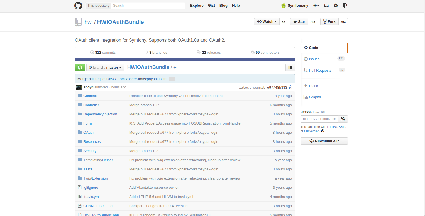This screenshot has height=216, width=425.
Task: Download ZIP of the repository
Action: pyautogui.click(x=324, y=141)
